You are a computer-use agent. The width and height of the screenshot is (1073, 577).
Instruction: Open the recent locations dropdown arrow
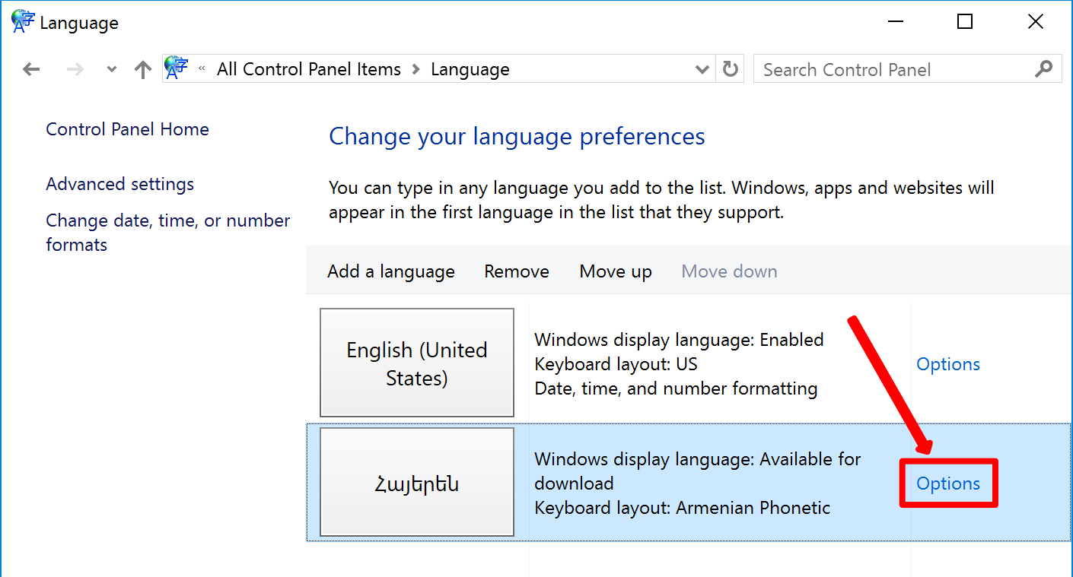pos(112,70)
